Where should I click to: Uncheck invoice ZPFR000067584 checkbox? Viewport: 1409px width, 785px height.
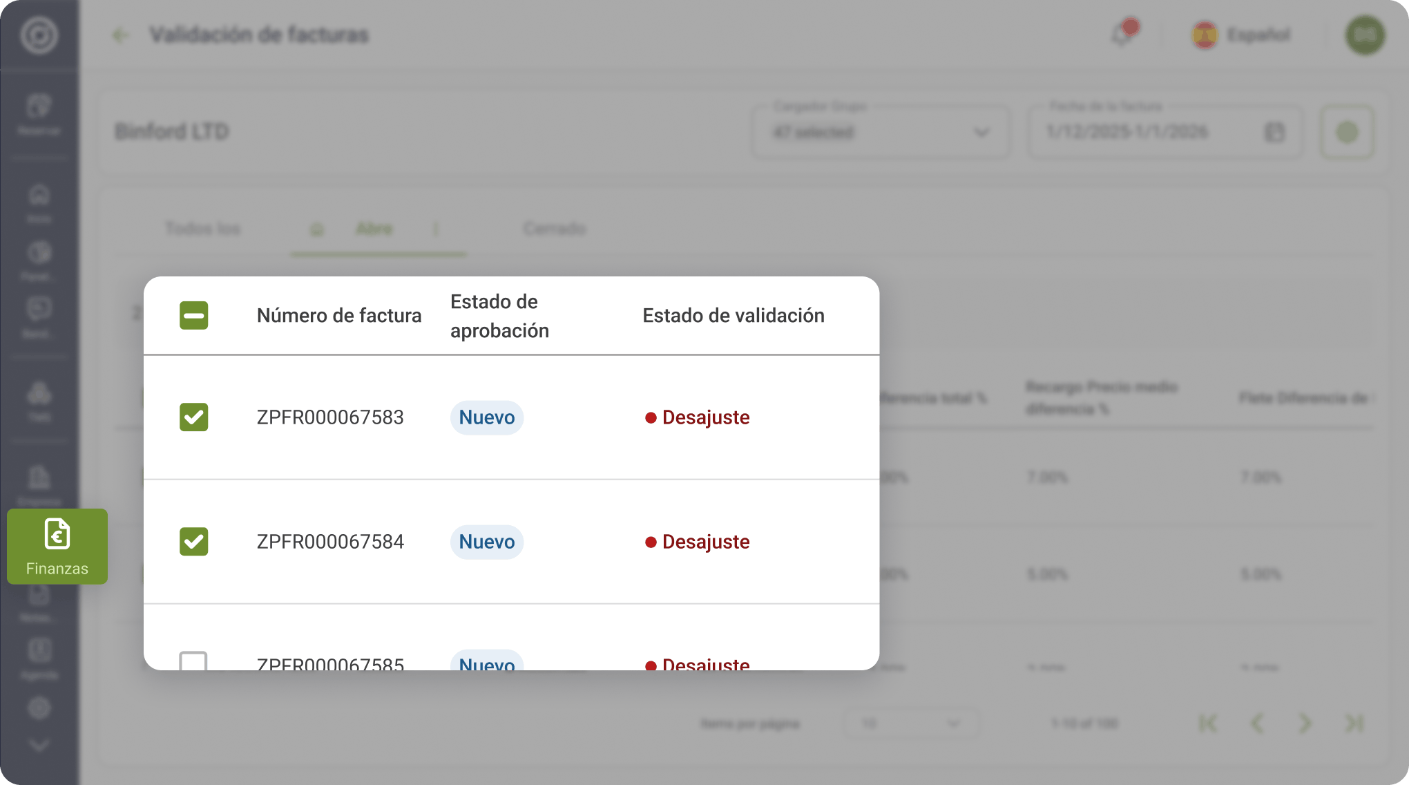pos(193,542)
